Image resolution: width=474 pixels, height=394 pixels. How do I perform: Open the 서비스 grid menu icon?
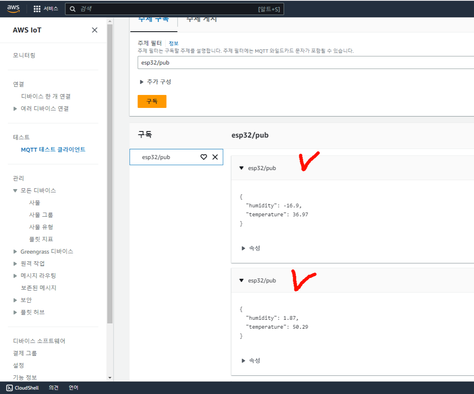(x=37, y=9)
